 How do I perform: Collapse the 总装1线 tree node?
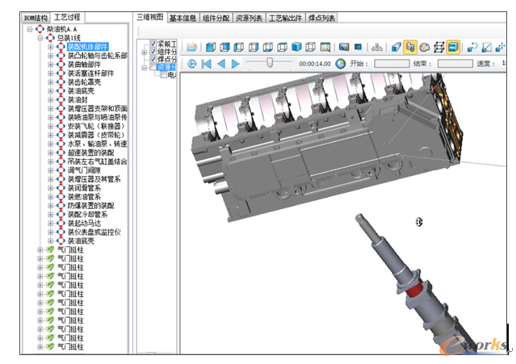pos(40,38)
